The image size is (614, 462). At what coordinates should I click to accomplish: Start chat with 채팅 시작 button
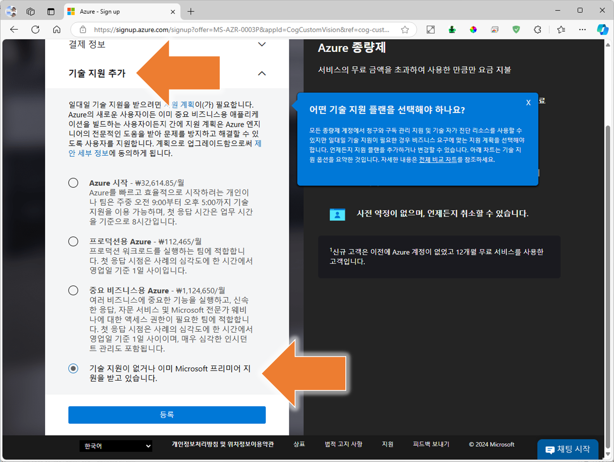tap(568, 450)
